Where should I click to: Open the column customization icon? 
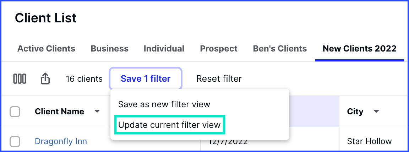click(x=20, y=78)
